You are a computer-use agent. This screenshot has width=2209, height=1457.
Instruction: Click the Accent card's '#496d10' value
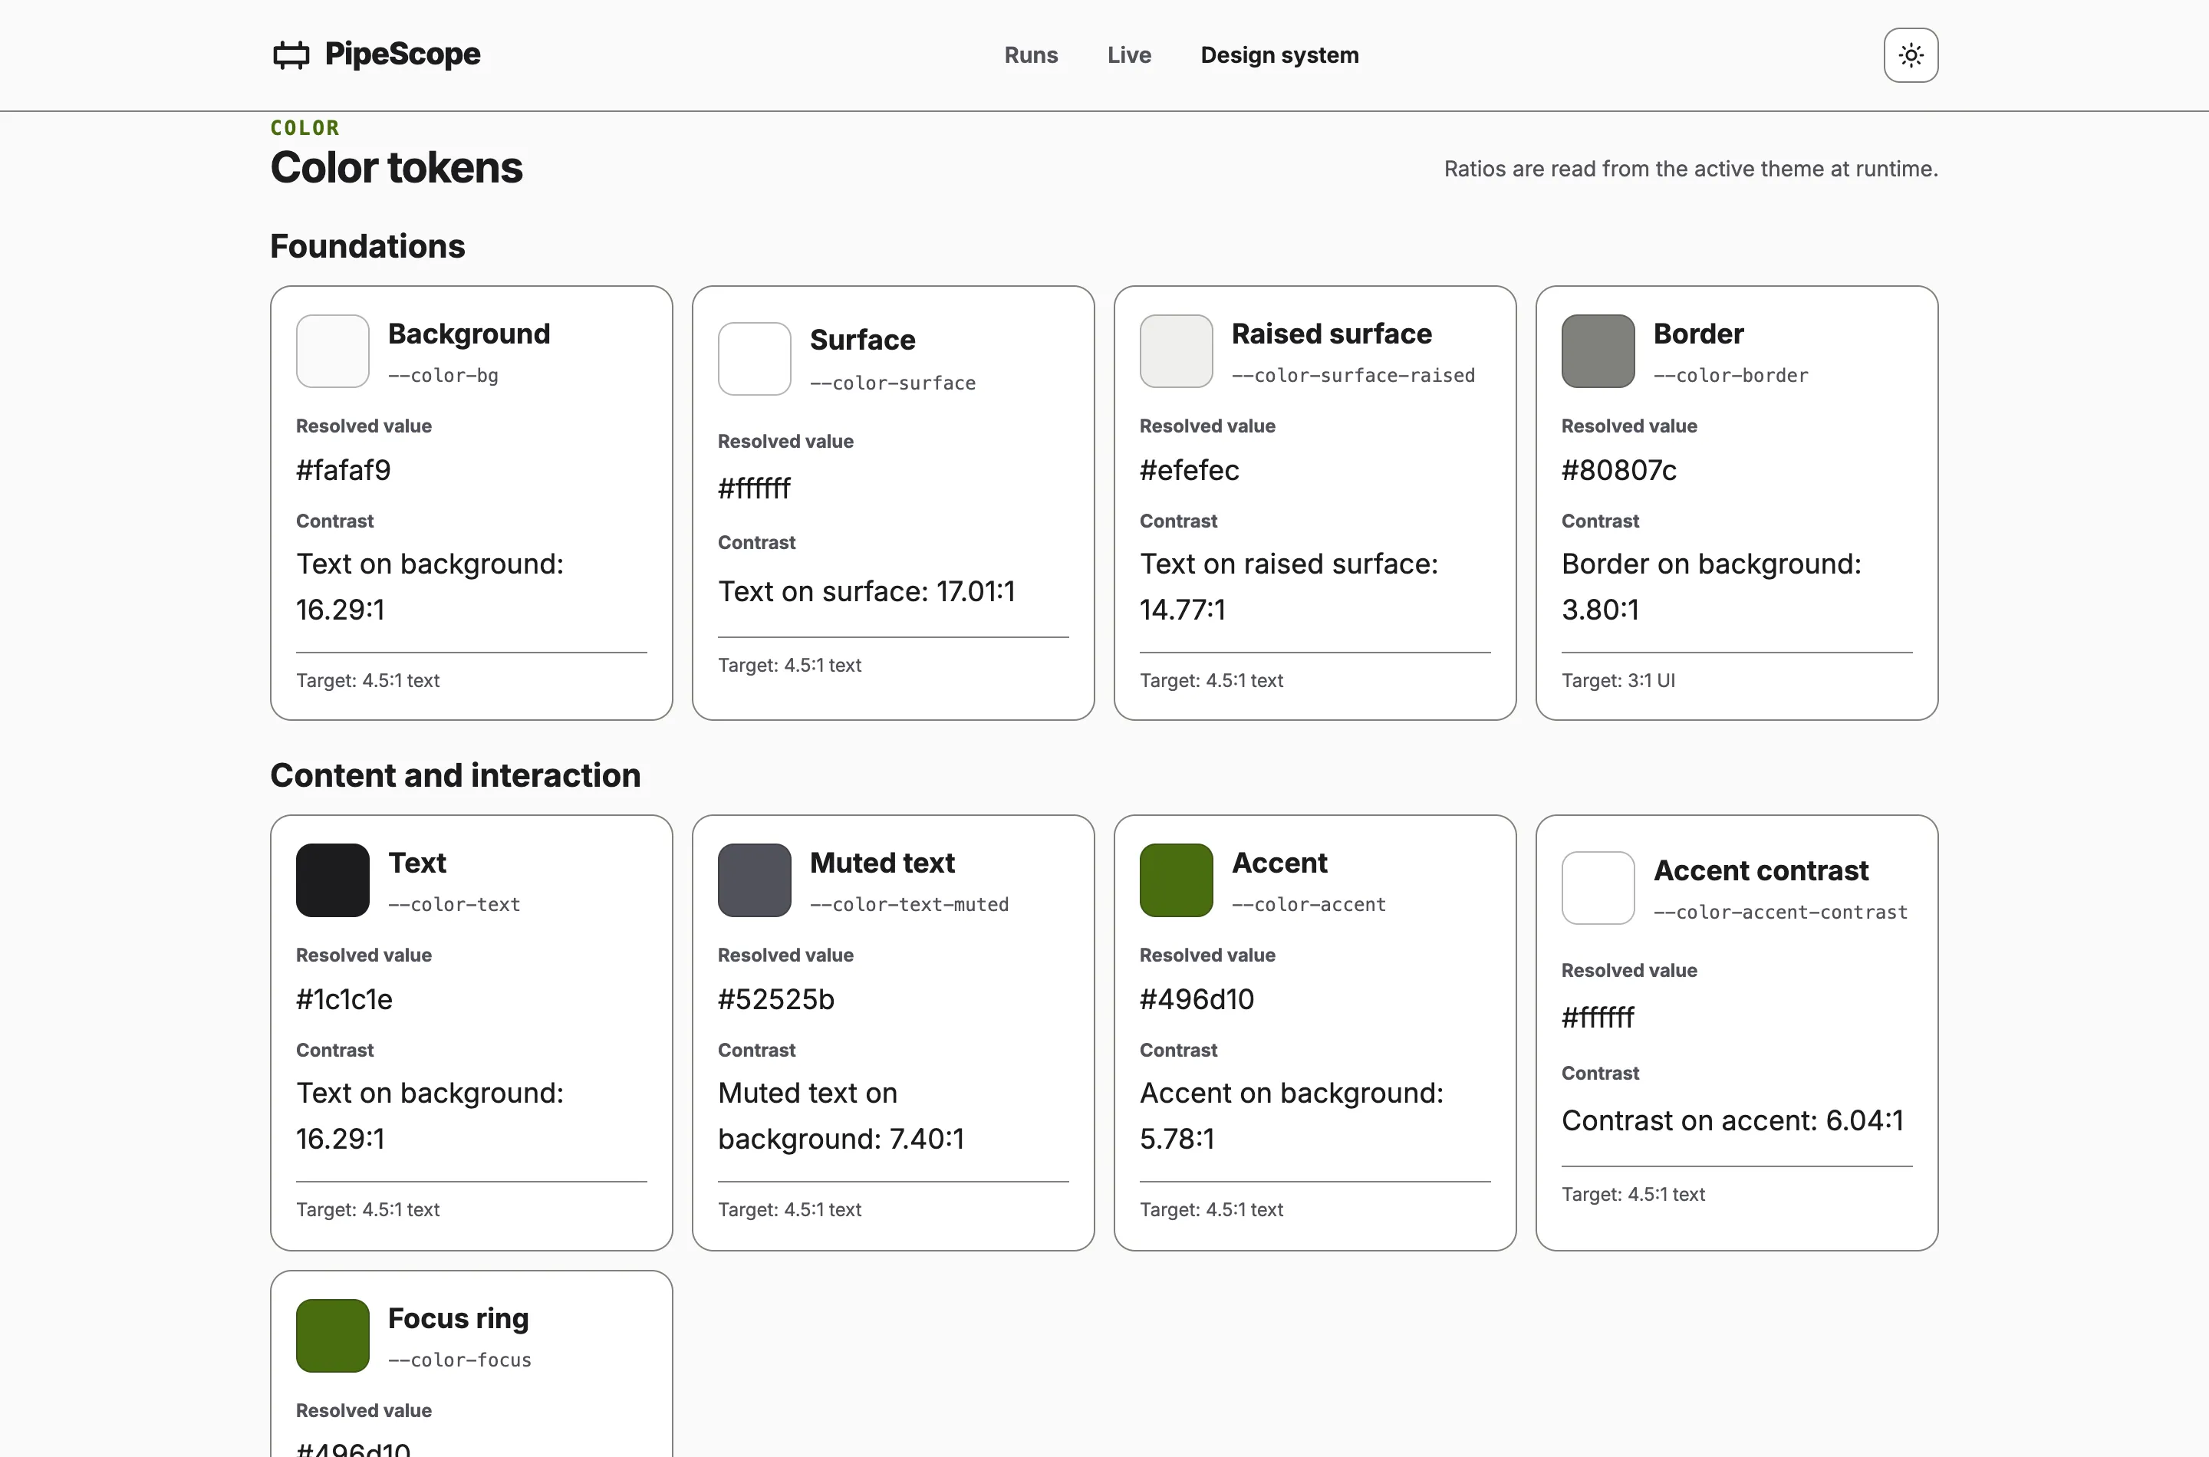[x=1197, y=999]
